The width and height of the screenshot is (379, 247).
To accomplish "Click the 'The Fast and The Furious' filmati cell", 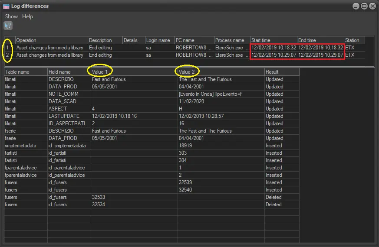I will pyautogui.click(x=205, y=79).
